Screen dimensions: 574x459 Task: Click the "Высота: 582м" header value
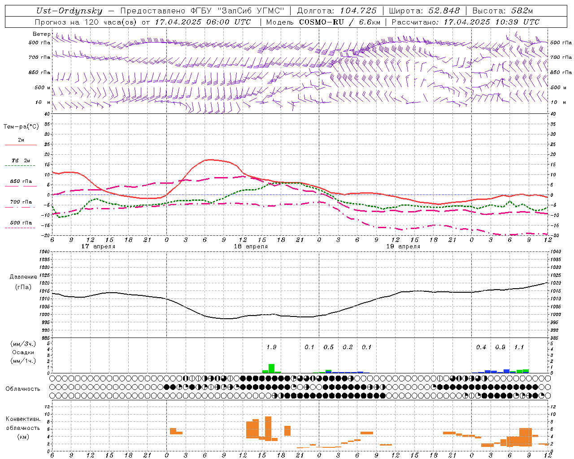[503, 11]
